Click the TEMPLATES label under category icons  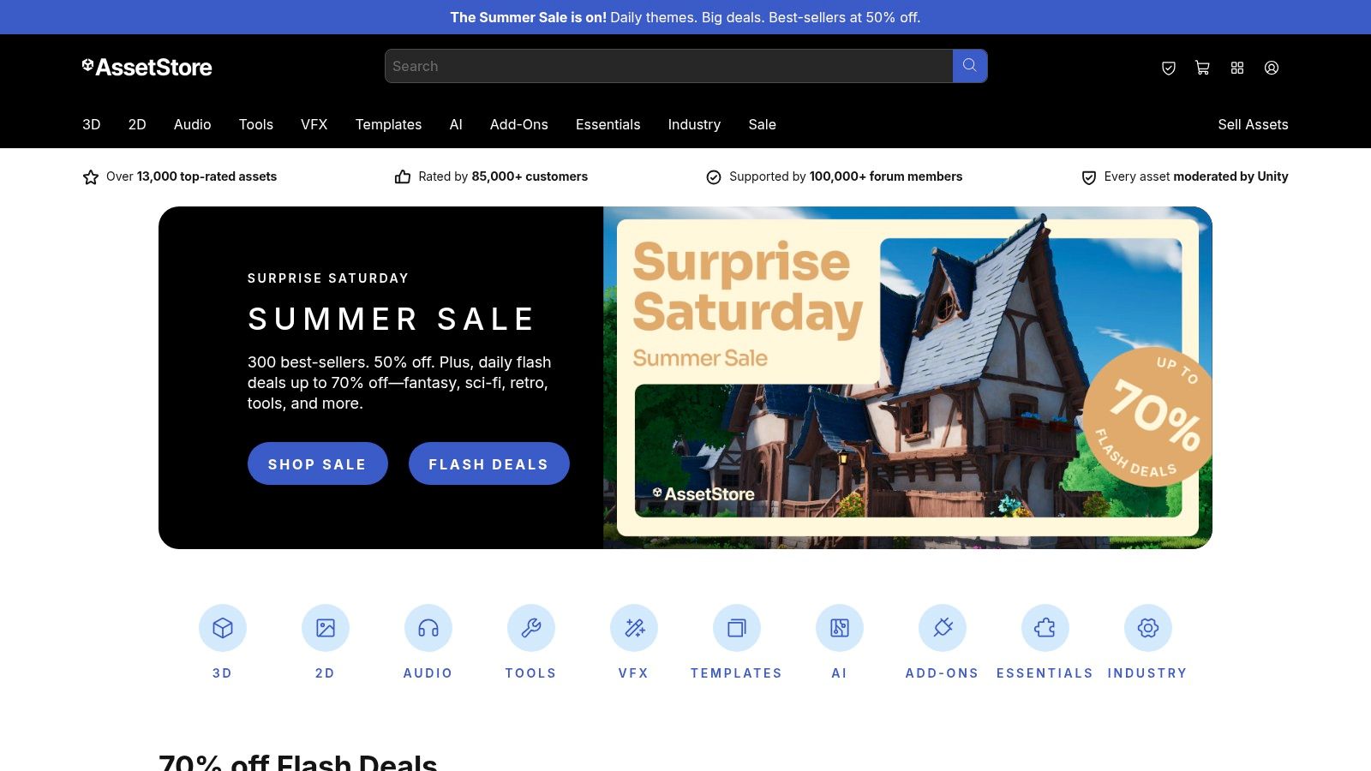coord(737,673)
